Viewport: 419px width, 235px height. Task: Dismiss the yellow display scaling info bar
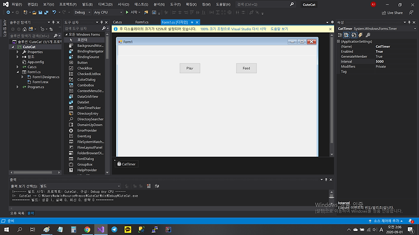(330, 29)
